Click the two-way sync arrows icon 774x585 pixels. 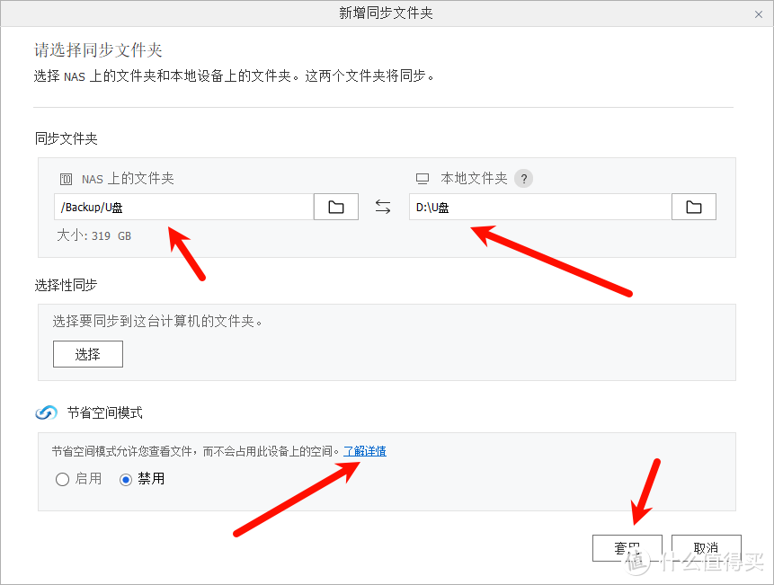382,207
